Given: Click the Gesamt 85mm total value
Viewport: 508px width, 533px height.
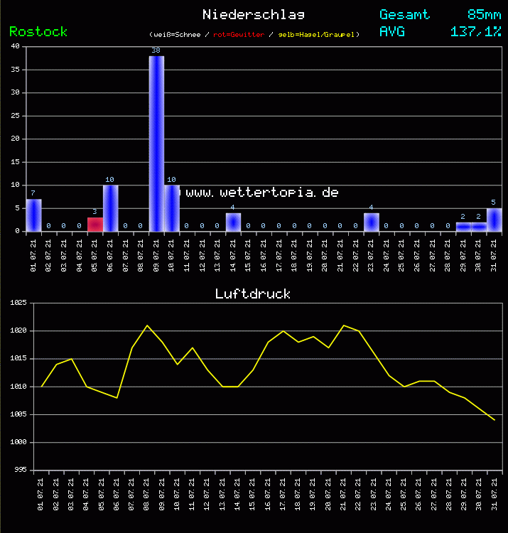Looking at the screenshot, I should [x=484, y=14].
